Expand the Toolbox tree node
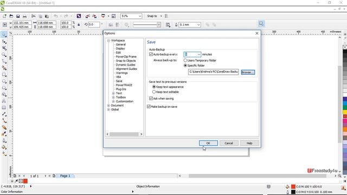The width and height of the screenshot is (347, 195). coord(113,97)
